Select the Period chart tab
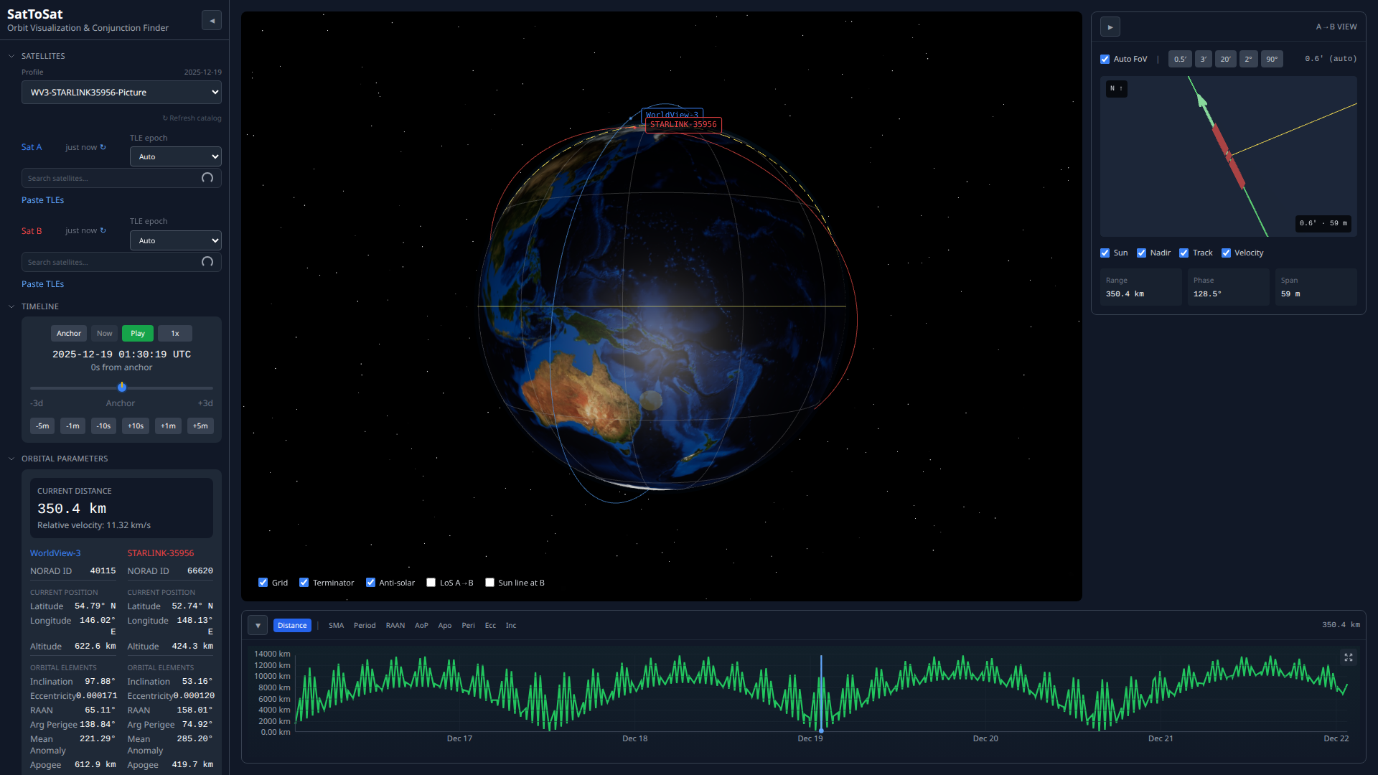 pyautogui.click(x=365, y=625)
